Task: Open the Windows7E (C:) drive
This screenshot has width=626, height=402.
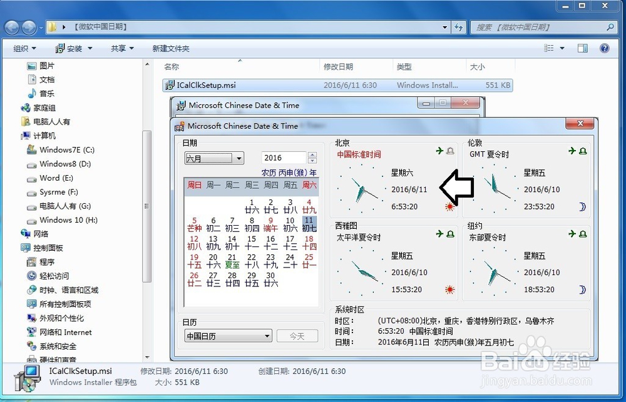Action: coord(61,150)
